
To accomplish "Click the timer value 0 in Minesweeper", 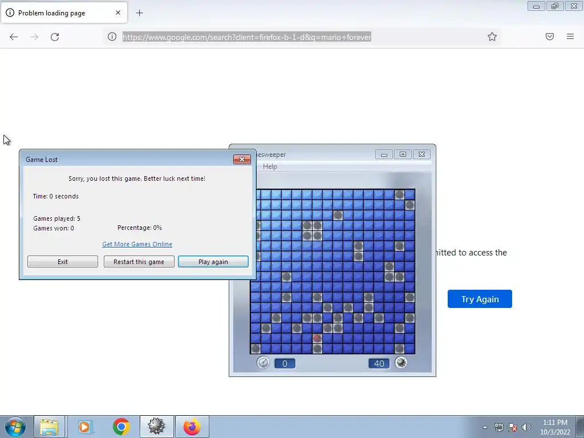I will coord(285,363).
